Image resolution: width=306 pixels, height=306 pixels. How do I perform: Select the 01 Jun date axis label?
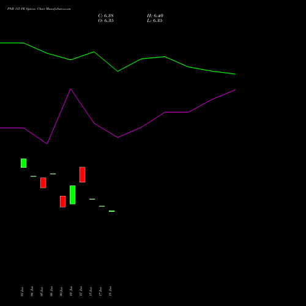point(22,291)
